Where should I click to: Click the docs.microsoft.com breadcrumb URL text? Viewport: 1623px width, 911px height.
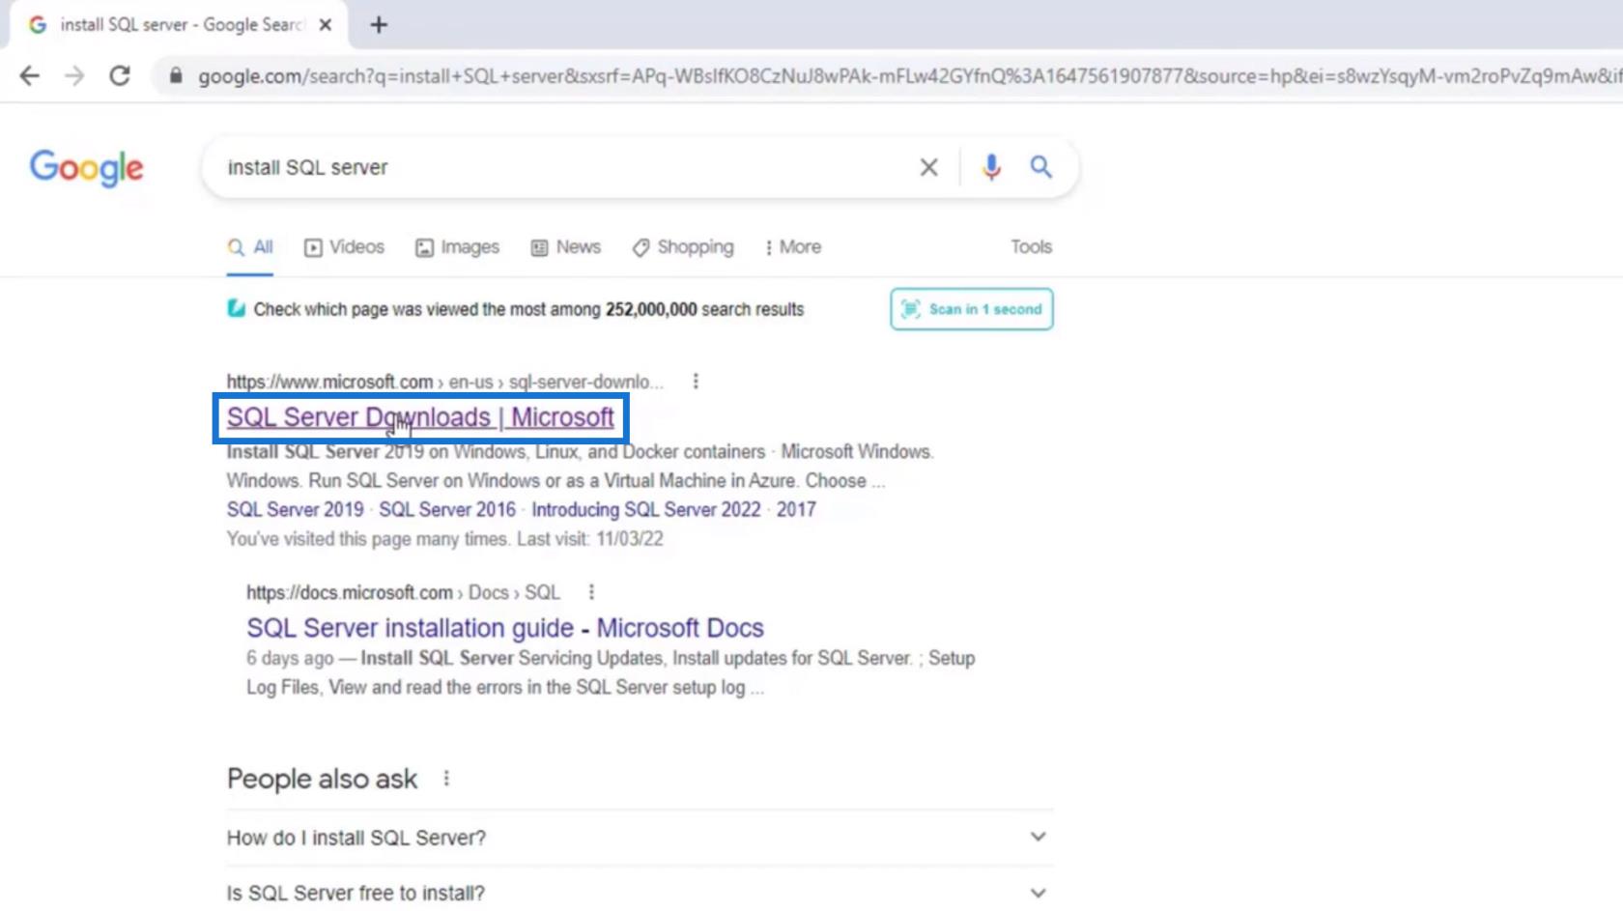(403, 592)
